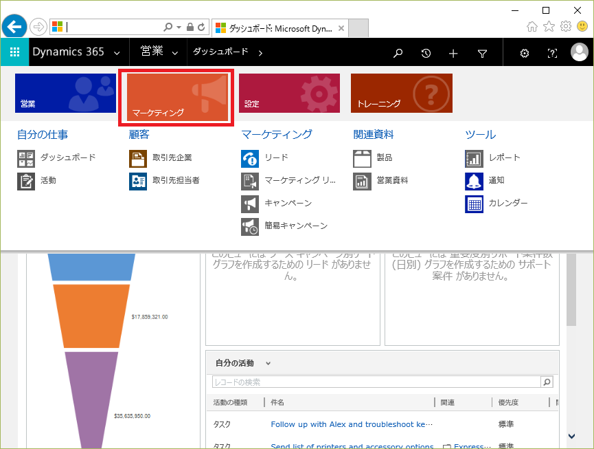Click the blue funnel chart segment
The image size is (594, 449).
[91, 267]
